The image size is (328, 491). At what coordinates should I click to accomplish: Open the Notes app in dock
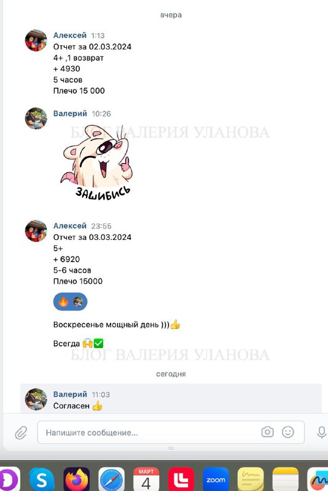point(286,479)
